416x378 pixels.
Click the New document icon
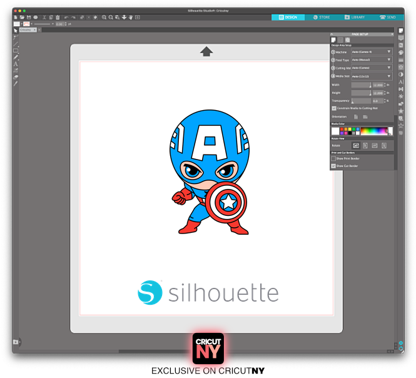(16, 18)
